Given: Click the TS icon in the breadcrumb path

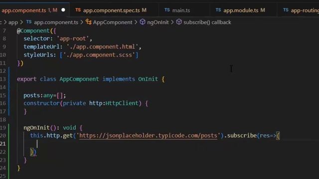Looking at the screenshot, I should point(29,22).
